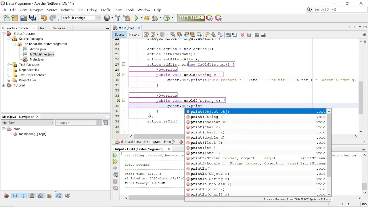Click the Last Edit icon in editor toolbar

point(146,35)
